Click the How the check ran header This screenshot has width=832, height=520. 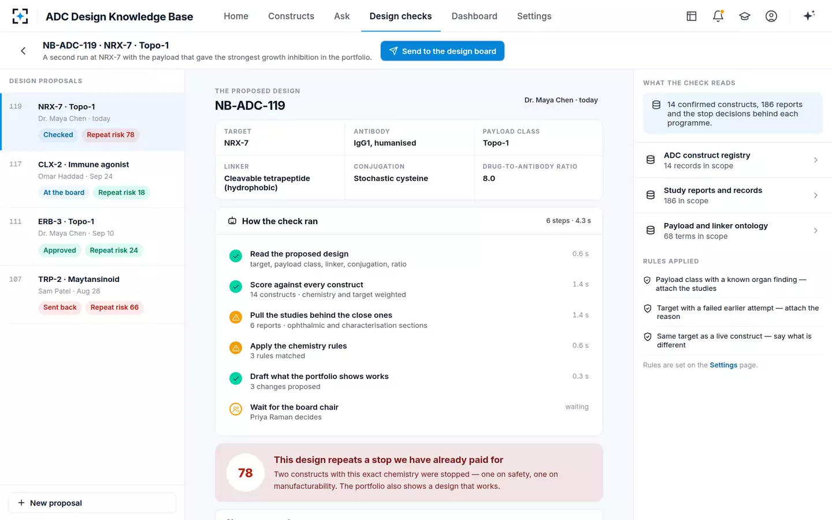click(409, 221)
